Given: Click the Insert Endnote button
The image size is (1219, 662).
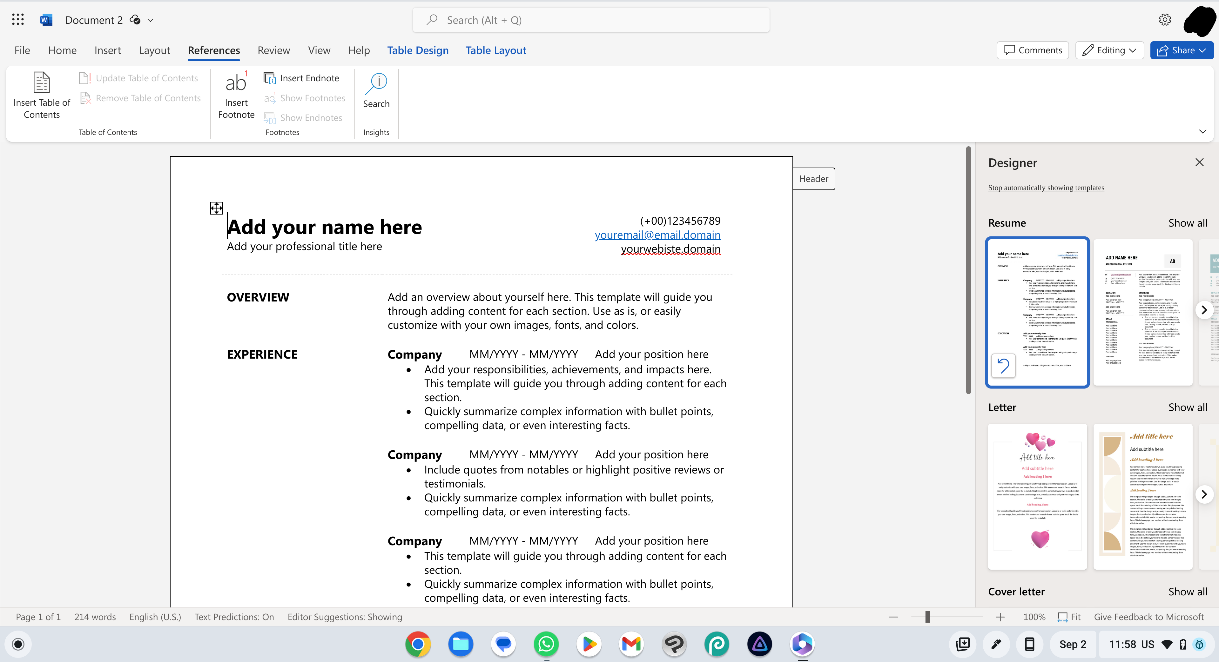Looking at the screenshot, I should tap(301, 78).
